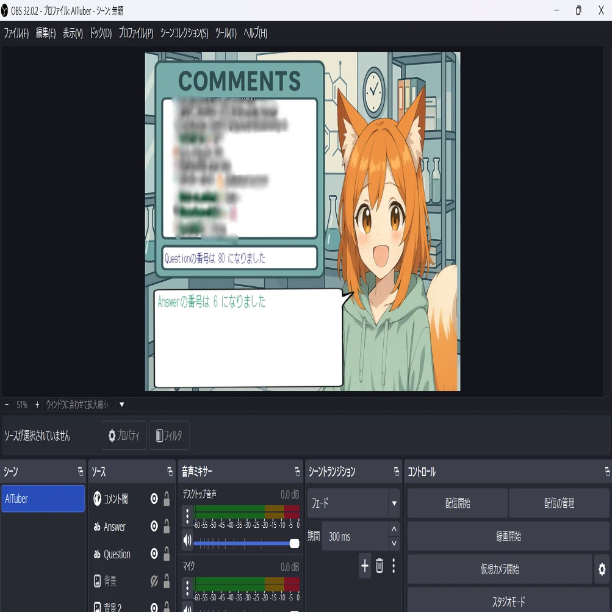Hide the コメント欄 source
The width and height of the screenshot is (612, 612).
pos(154,499)
